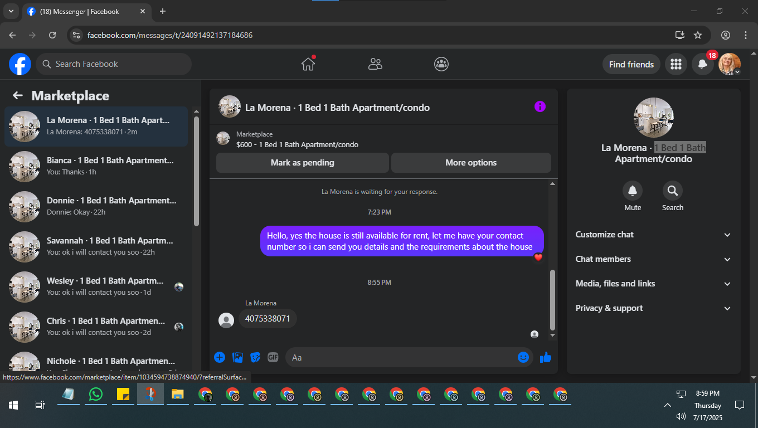Image resolution: width=758 pixels, height=428 pixels.
Task: Search within the conversation using magnifier icon
Action: pyautogui.click(x=673, y=191)
